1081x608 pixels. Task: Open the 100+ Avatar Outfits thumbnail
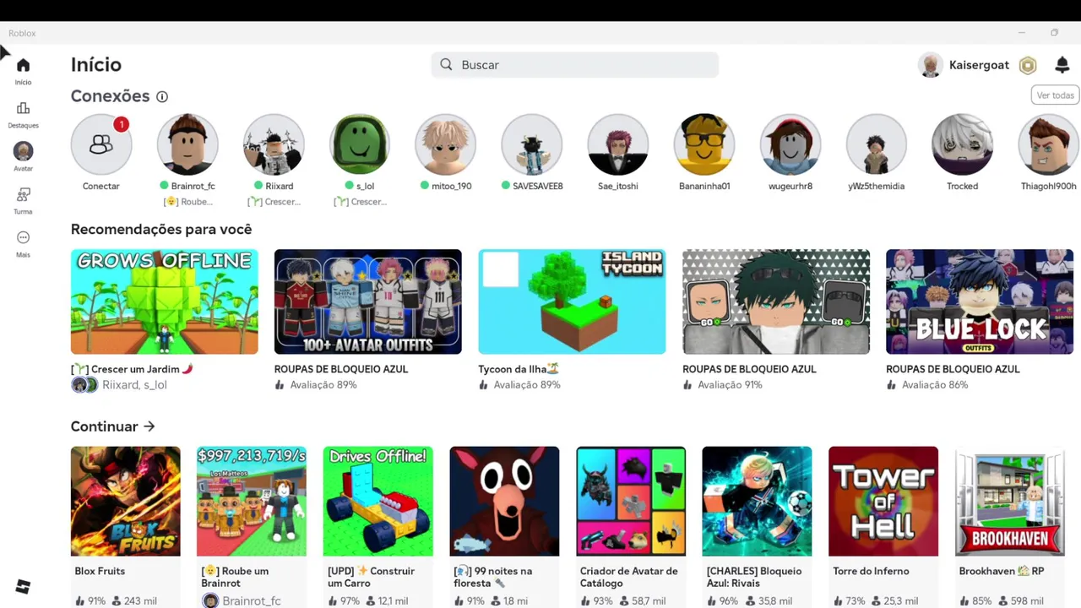pos(368,301)
